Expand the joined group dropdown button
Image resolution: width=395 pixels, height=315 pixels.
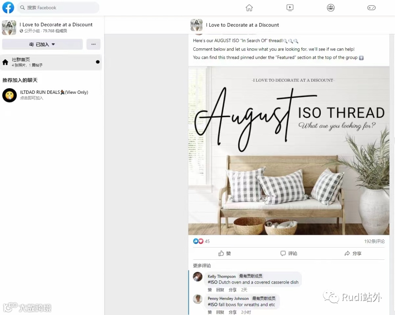[42, 44]
